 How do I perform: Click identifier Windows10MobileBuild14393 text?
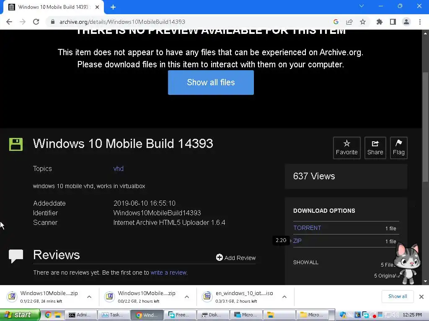pos(157,213)
